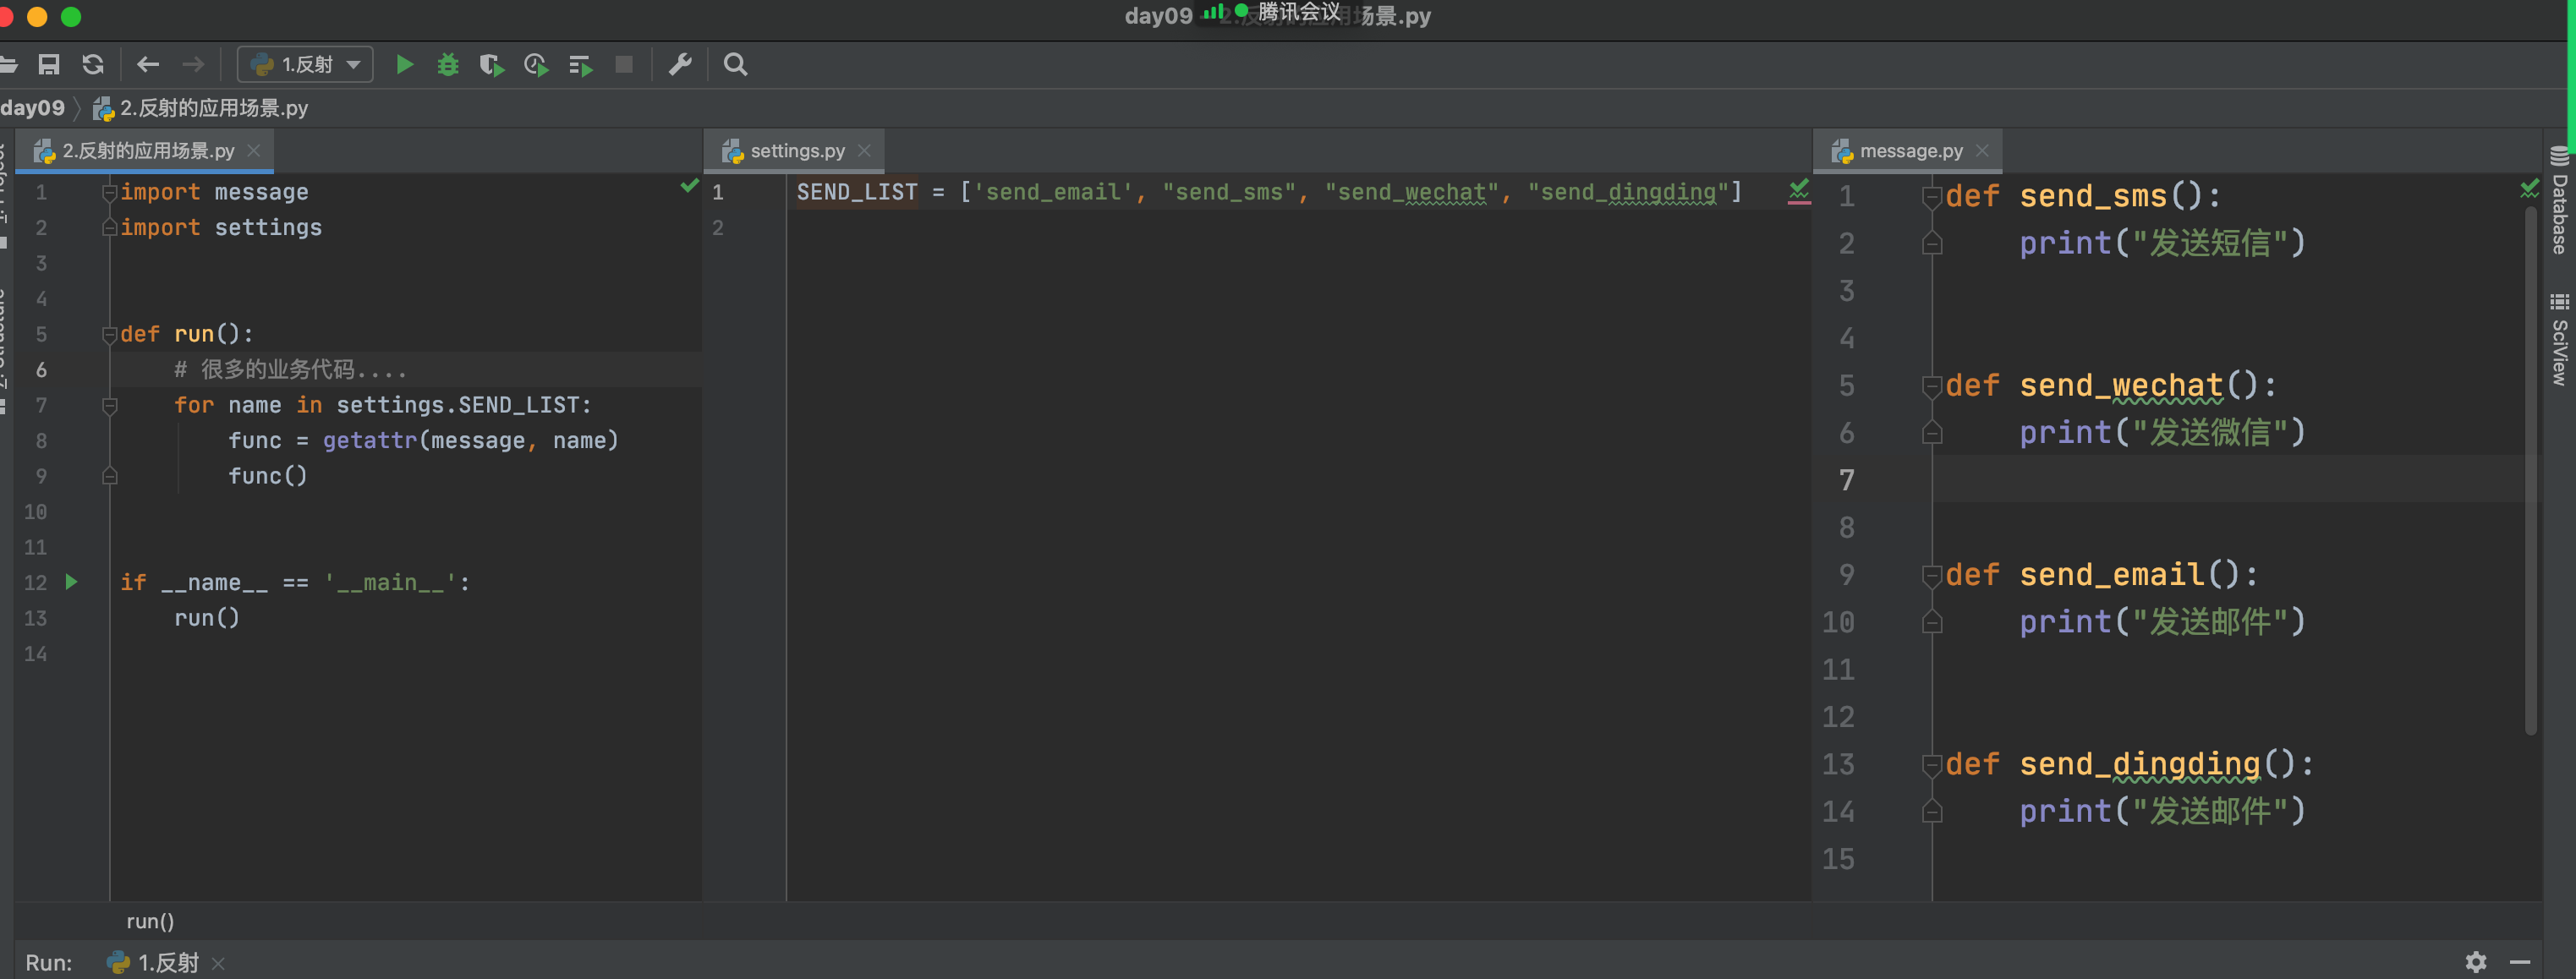2576x979 pixels.
Task: Collapse the send_sms function fold marker
Action: tap(1932, 197)
